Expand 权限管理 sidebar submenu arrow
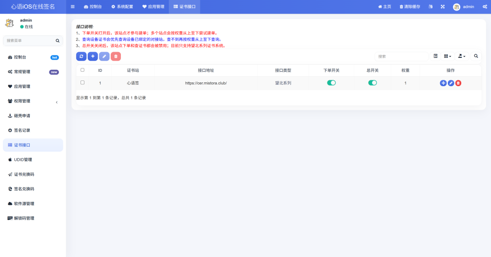This screenshot has height=257, width=491. [57, 102]
